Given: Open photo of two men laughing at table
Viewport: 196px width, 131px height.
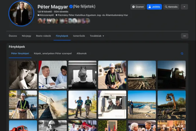Looking at the screenshot, I should (53, 75).
